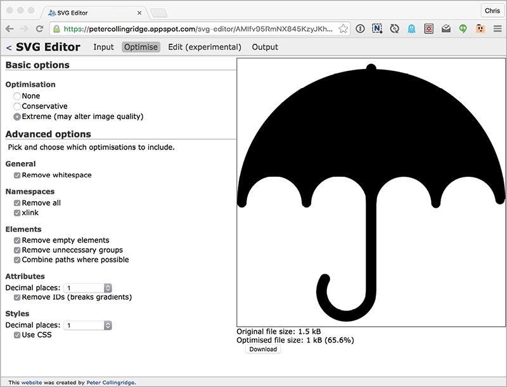Click the envelope mail checker extension icon

446,29
